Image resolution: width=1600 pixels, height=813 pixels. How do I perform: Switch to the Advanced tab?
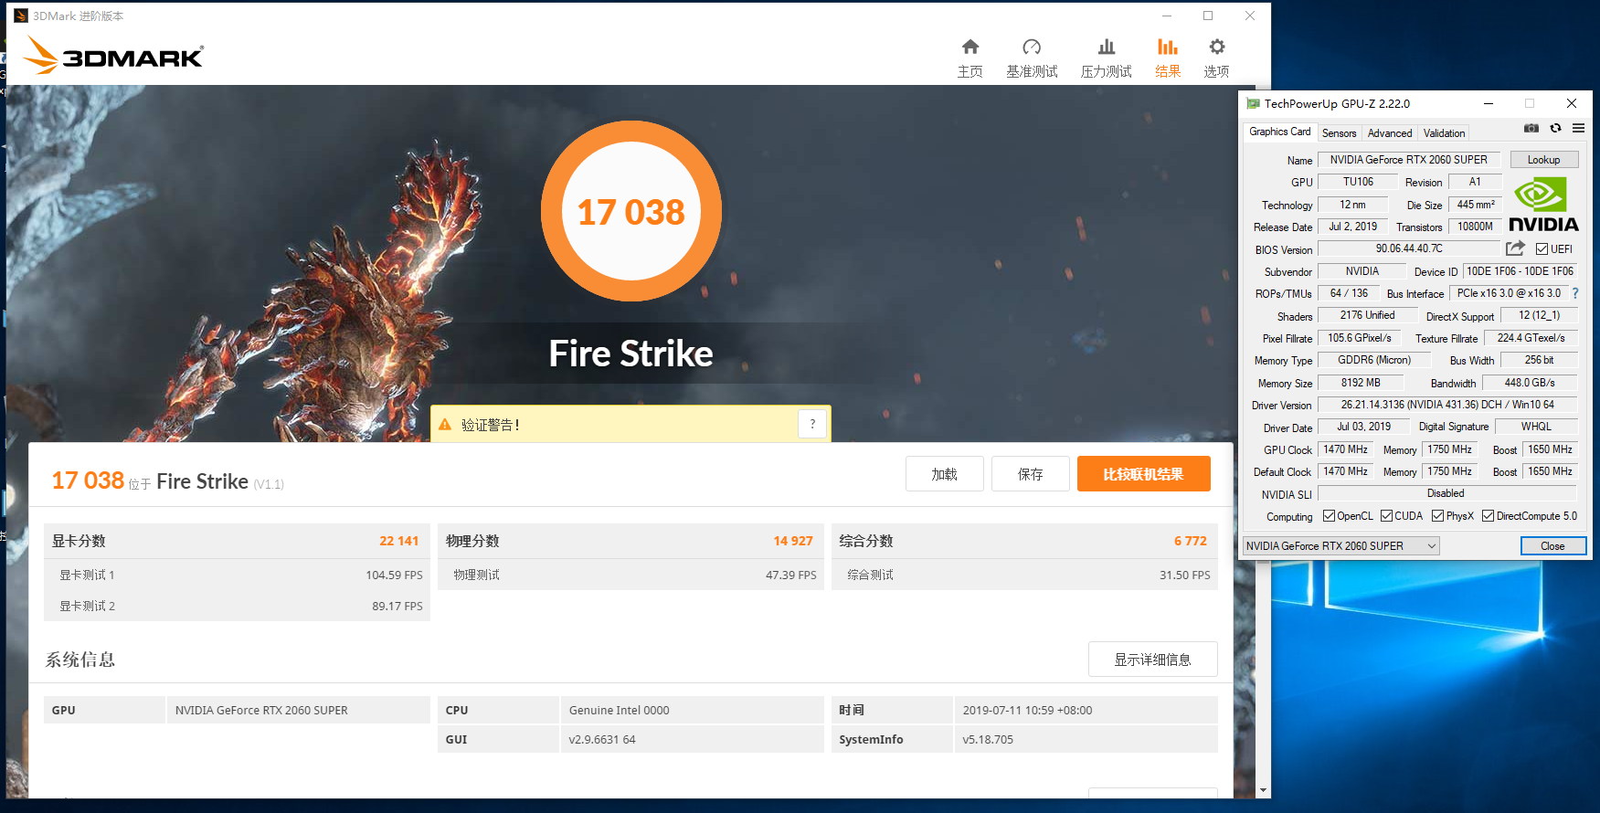(x=1389, y=133)
